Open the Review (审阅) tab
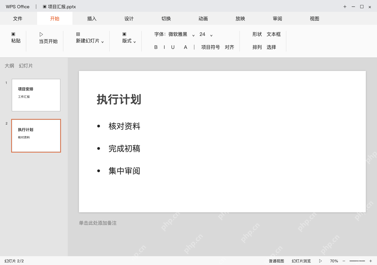 tap(277, 19)
